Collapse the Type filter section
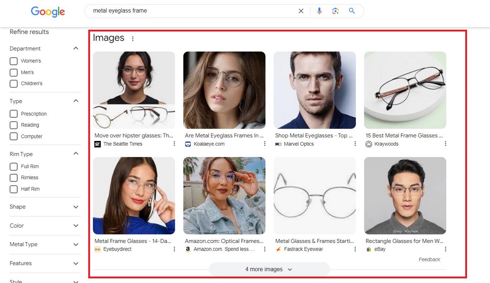The height and width of the screenshot is (283, 490). point(76,101)
